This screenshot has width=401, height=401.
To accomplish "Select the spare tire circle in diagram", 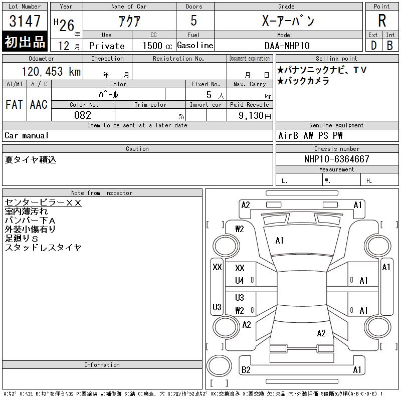I will 219,366.
